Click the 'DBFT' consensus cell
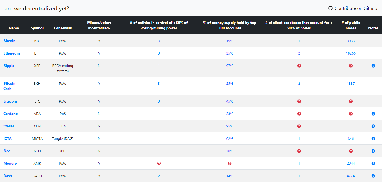The image size is (382, 182). (63, 151)
